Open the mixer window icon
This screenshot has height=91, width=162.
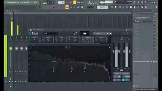pos(123,7)
